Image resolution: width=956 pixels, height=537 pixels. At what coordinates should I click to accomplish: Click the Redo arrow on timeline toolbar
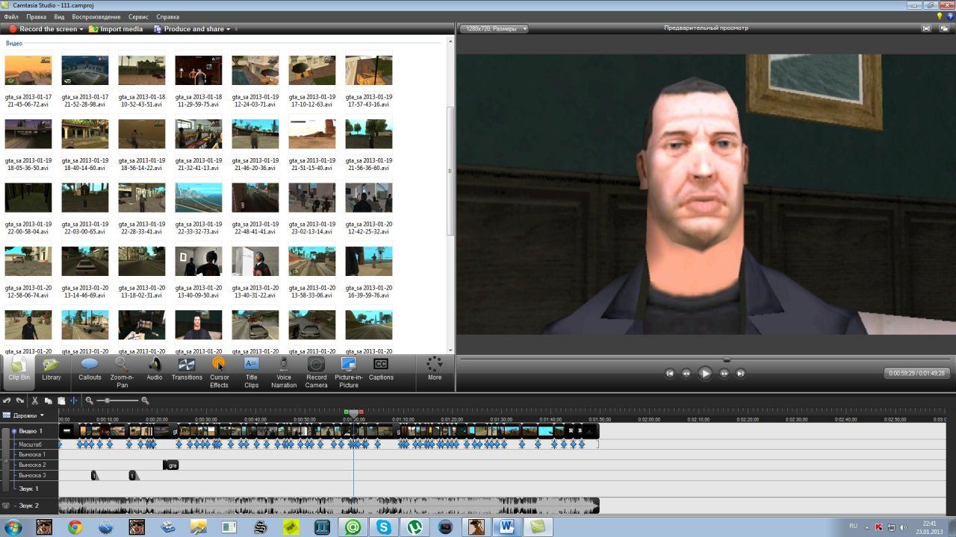(x=20, y=401)
